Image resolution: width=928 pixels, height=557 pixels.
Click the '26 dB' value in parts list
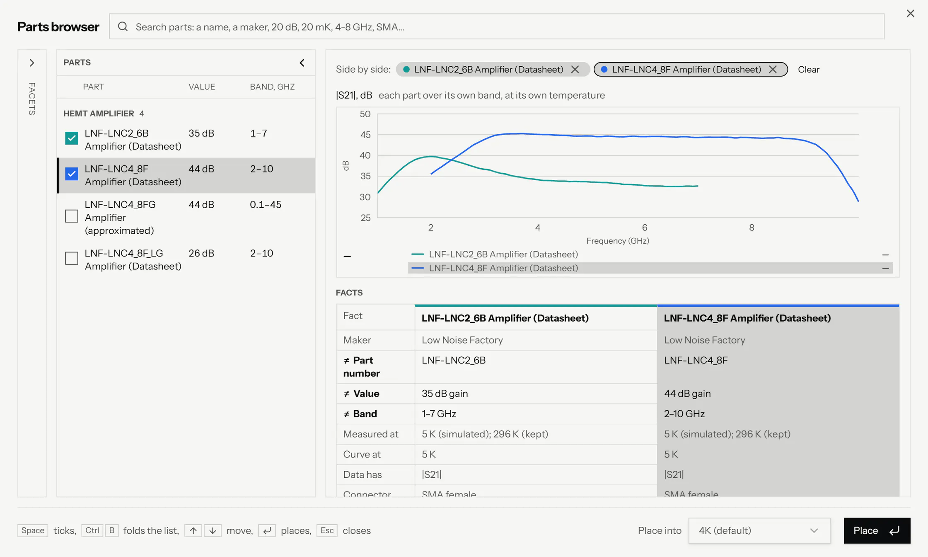(x=201, y=253)
